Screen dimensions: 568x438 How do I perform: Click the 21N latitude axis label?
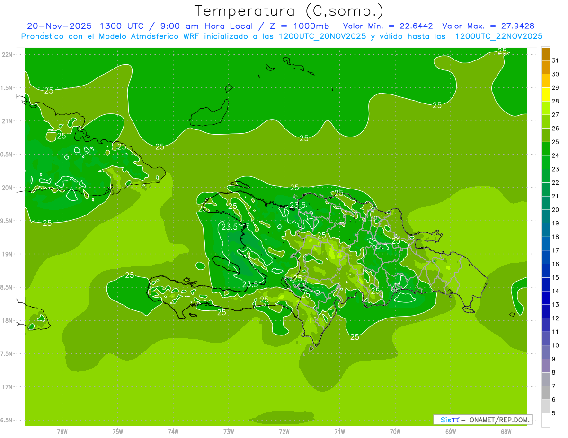(x=8, y=121)
